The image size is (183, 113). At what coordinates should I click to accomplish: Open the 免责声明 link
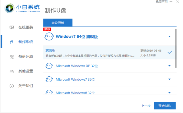[162, 2]
